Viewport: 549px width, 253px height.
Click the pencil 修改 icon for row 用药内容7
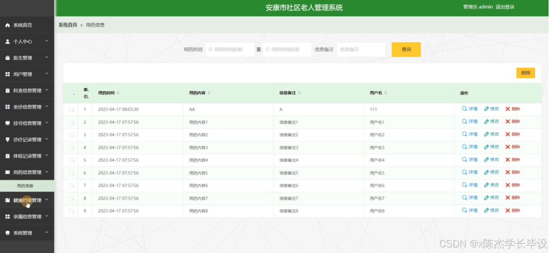point(486,198)
